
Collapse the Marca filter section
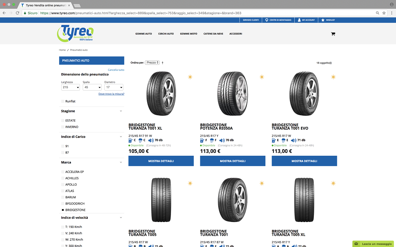(121, 163)
